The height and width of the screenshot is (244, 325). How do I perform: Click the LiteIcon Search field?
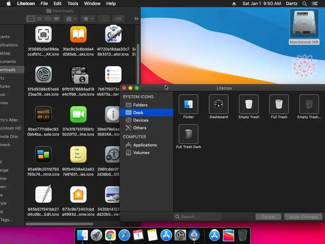pos(197,217)
